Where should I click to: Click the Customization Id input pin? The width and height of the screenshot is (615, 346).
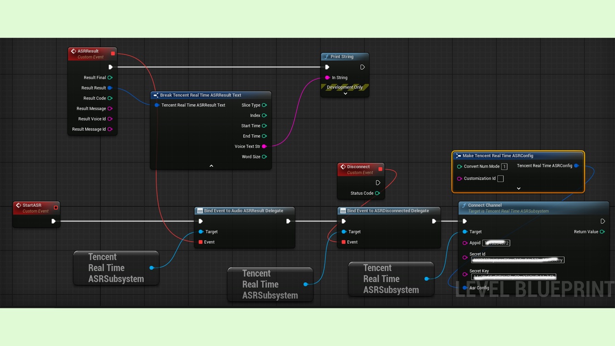tap(459, 179)
